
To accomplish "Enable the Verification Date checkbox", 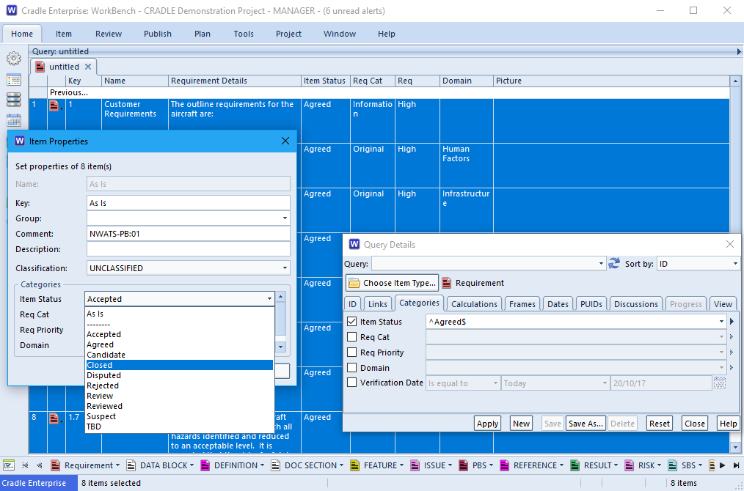I will pos(351,383).
